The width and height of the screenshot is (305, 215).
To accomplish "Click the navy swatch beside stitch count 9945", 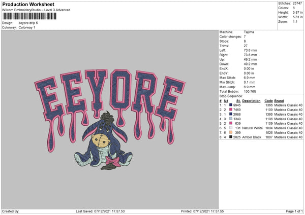I will pos(231,105).
